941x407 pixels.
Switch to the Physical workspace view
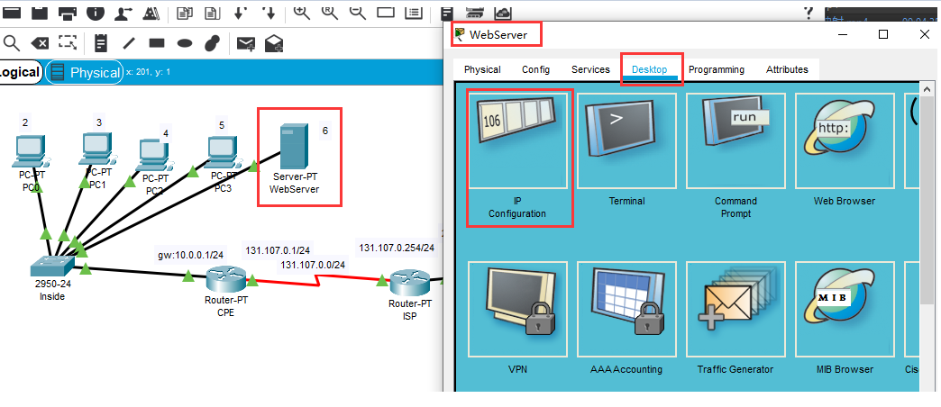(86, 73)
